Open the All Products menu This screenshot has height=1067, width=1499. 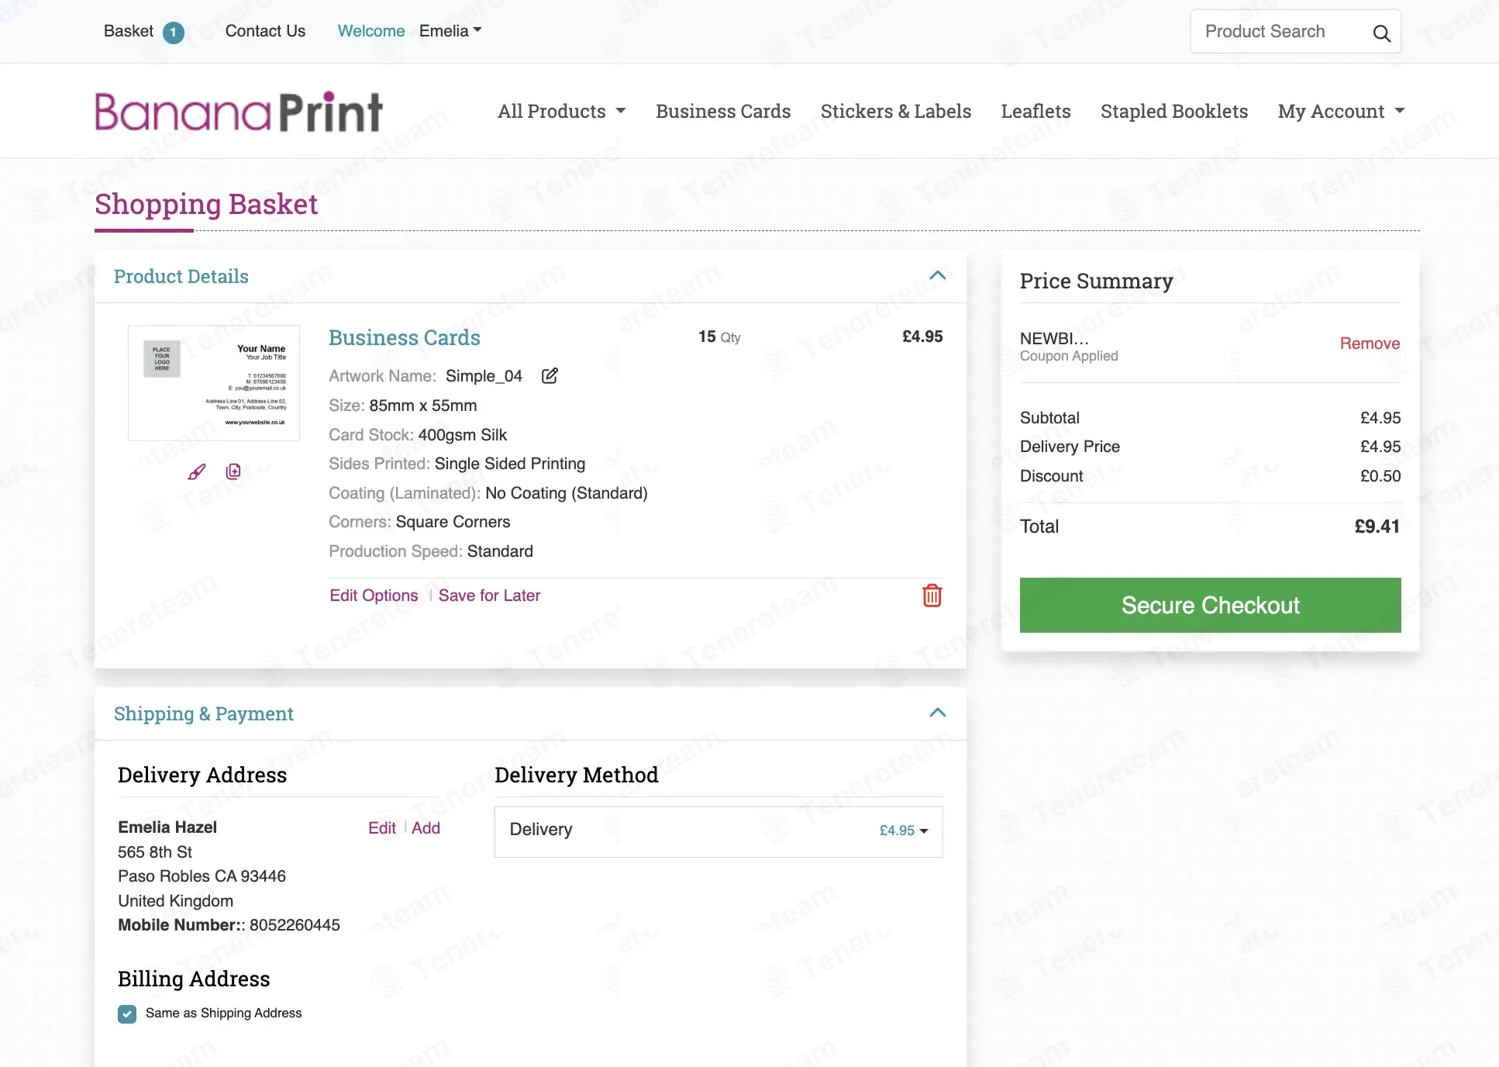click(x=562, y=112)
